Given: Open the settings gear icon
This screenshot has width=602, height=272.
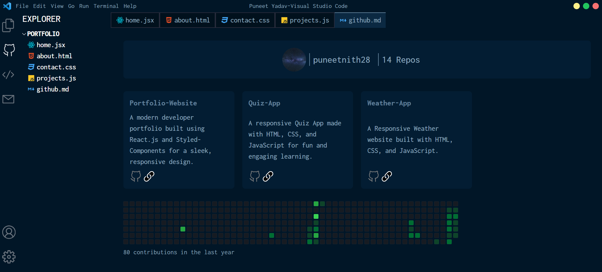Looking at the screenshot, I should pos(9,257).
